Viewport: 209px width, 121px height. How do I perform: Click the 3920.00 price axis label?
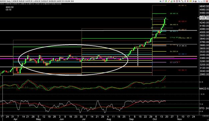[x=204, y=36]
